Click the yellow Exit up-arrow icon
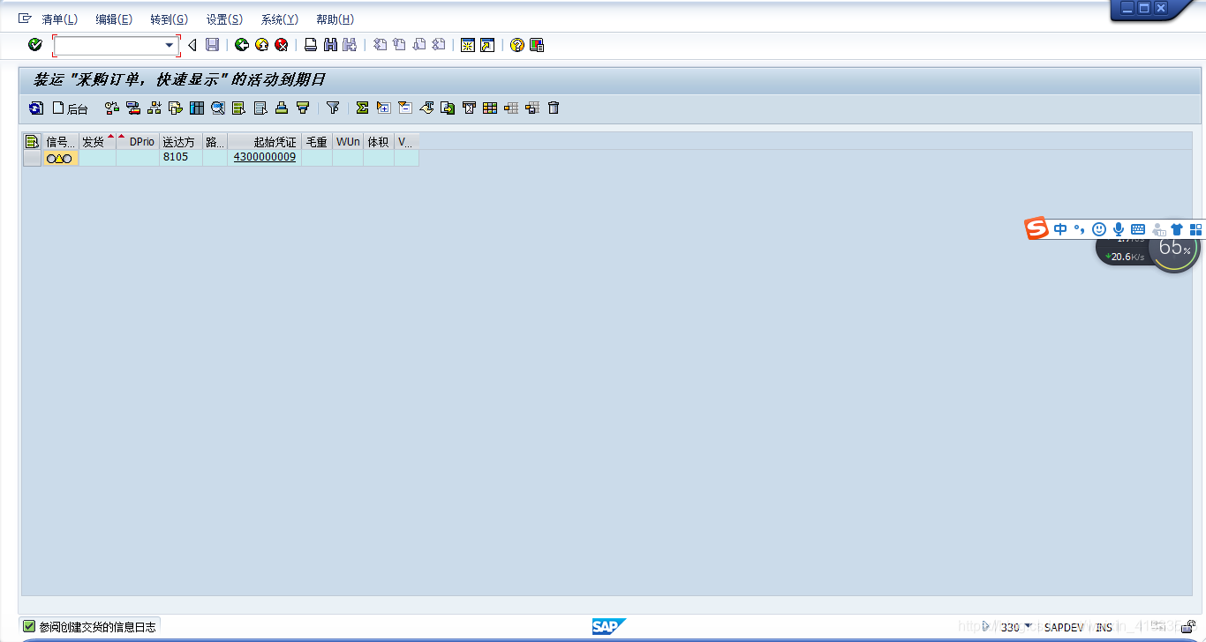The height and width of the screenshot is (642, 1206). click(x=261, y=45)
